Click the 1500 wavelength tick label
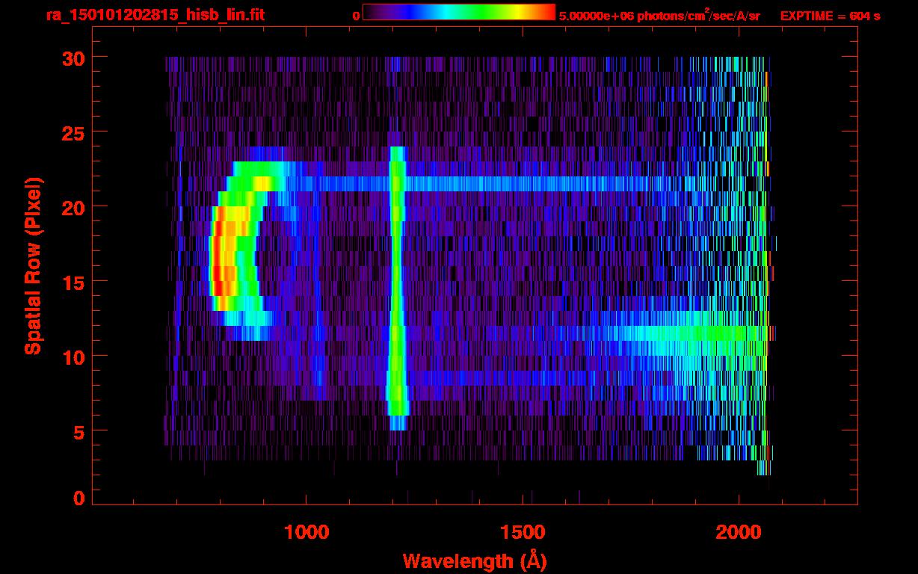The width and height of the screenshot is (918, 574). coord(523,531)
